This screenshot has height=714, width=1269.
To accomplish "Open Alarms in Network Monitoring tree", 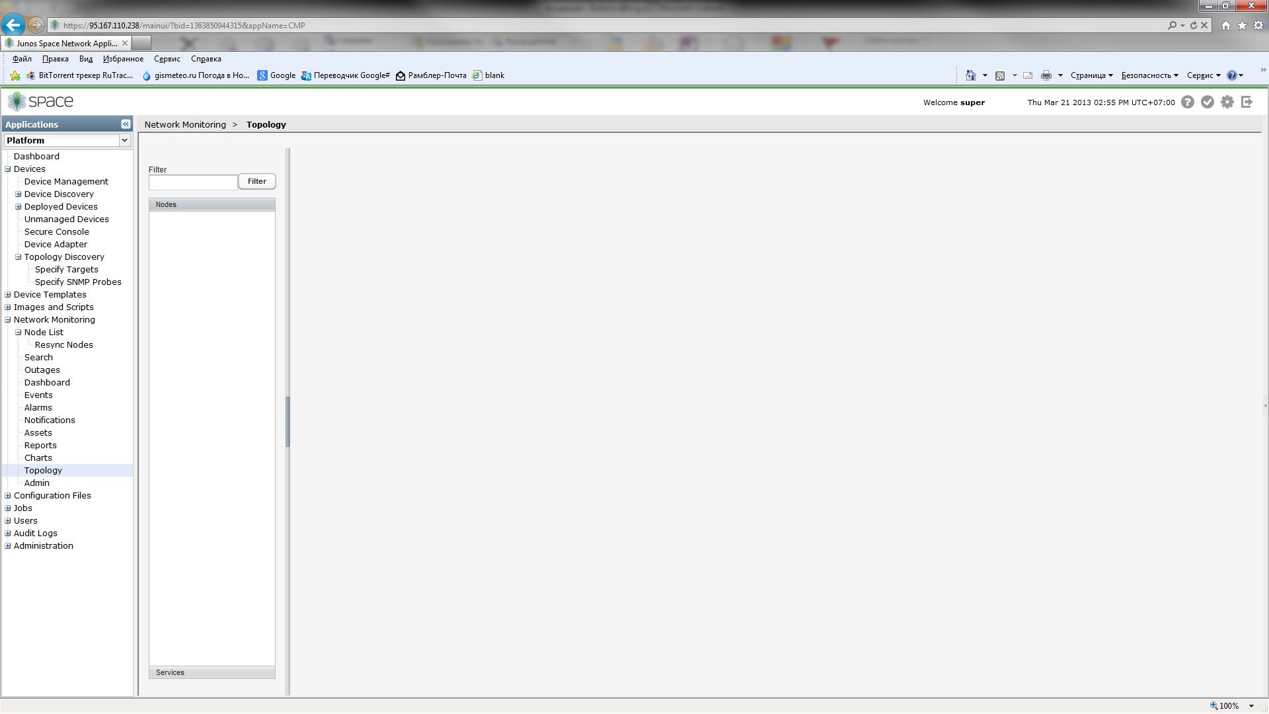I will [x=38, y=408].
